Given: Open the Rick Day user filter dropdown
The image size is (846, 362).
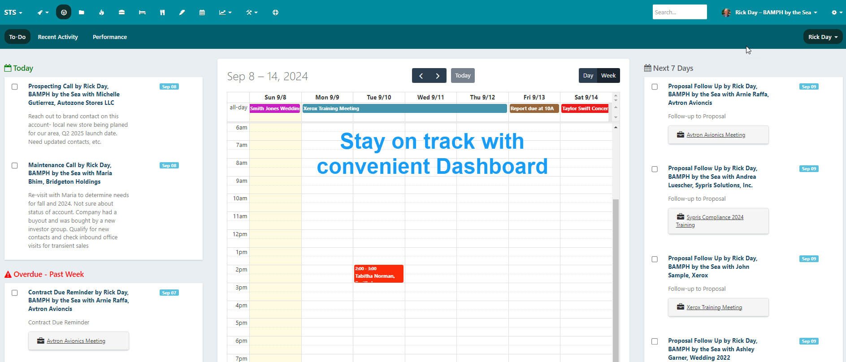Looking at the screenshot, I should pos(822,37).
